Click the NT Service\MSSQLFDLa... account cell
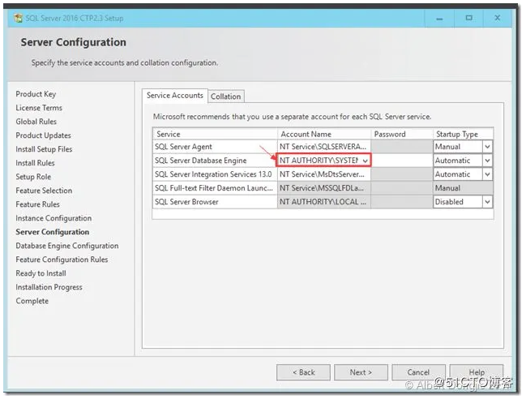526x399 pixels. point(323,188)
